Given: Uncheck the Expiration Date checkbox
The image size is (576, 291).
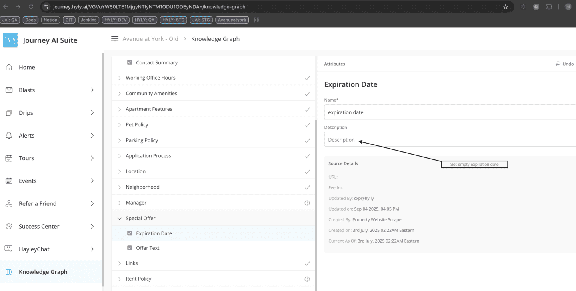Looking at the screenshot, I should (x=130, y=233).
